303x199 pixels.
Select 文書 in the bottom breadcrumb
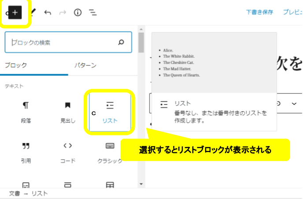[x=14, y=194]
